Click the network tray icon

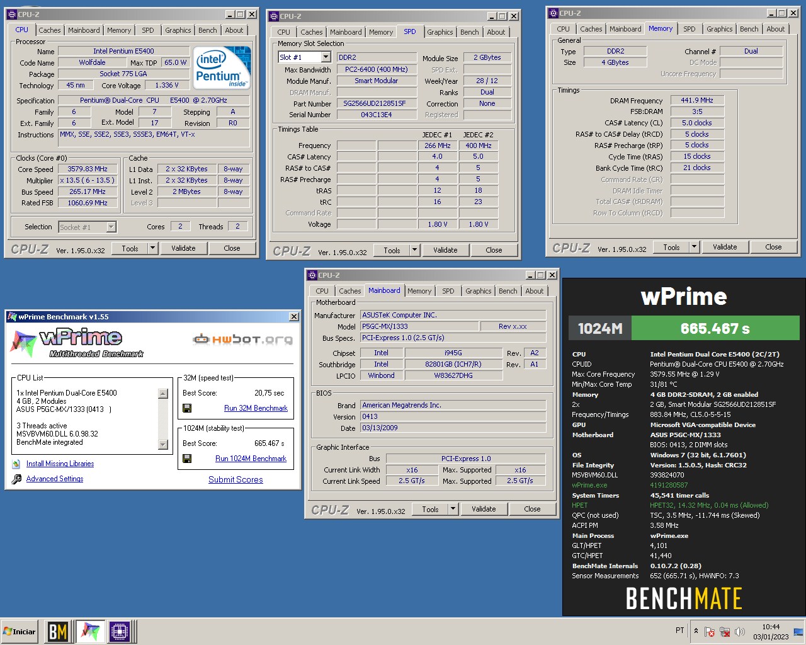[725, 632]
